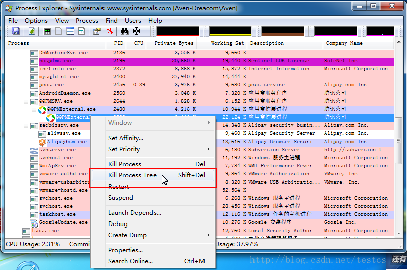Sort by the Process column header
Image resolution: width=407 pixels, height=270 pixels.
(55, 43)
